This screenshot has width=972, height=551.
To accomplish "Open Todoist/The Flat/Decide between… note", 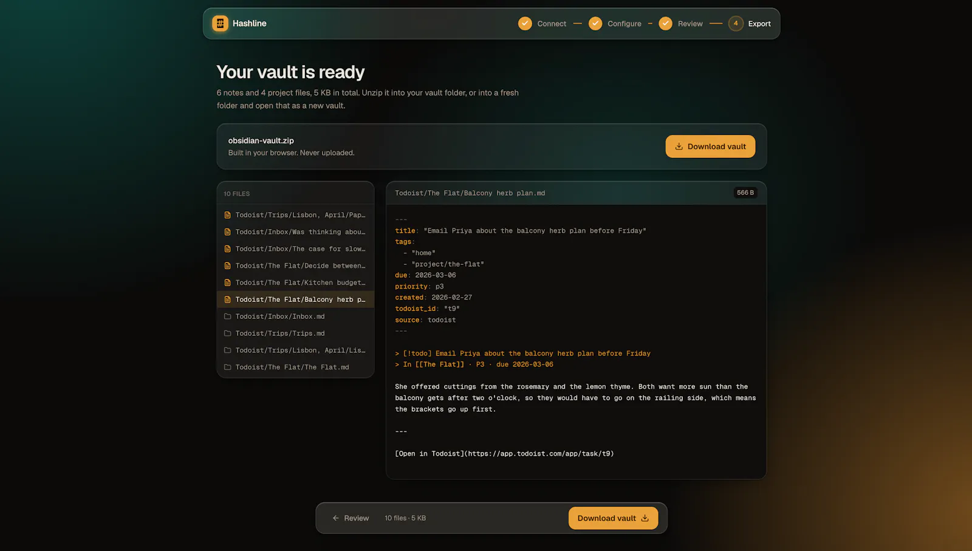I will 296,266.
